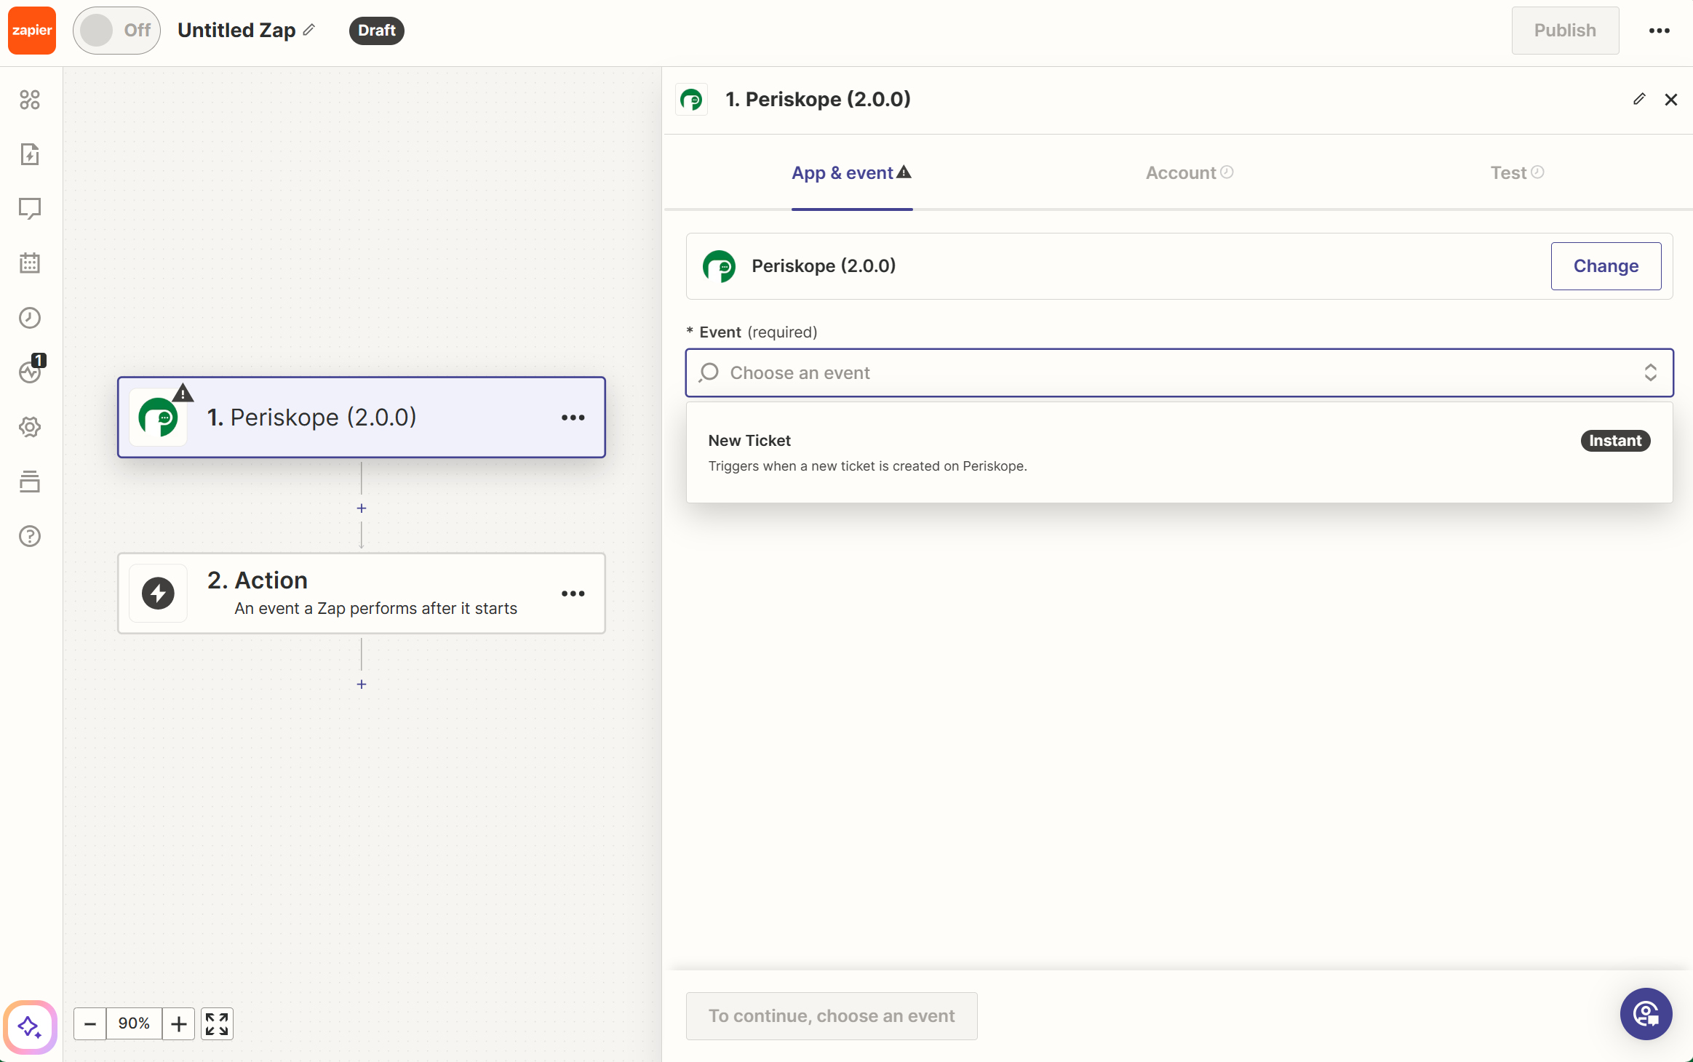Edit step name with panel pencil icon
1693x1062 pixels.
click(x=1638, y=99)
